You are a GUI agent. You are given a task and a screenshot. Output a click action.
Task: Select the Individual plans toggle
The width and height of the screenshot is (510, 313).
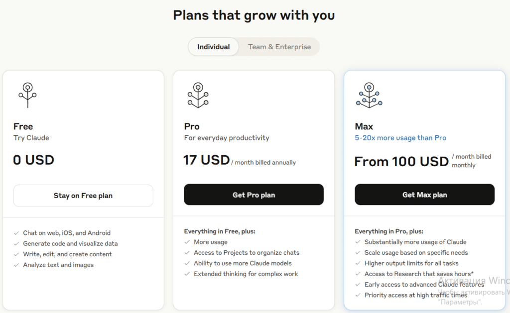(x=213, y=47)
